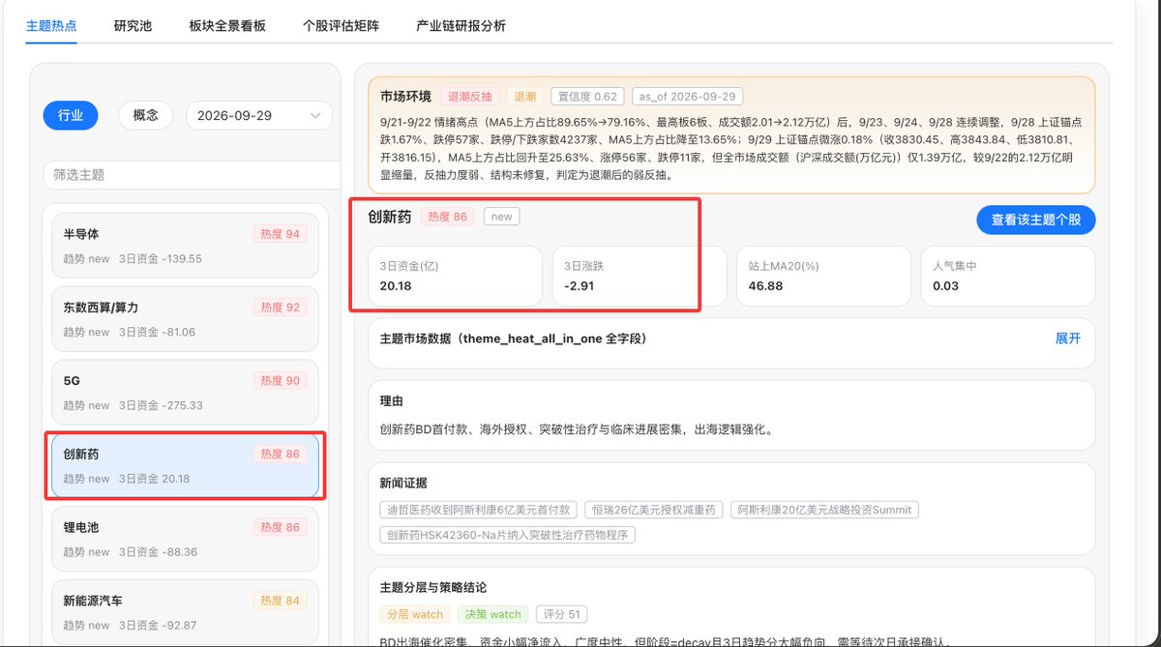Open the 研究池 tab
Viewport: 1161px width, 647px height.
[x=133, y=26]
